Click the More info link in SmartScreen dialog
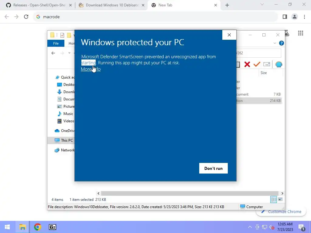 [91, 69]
